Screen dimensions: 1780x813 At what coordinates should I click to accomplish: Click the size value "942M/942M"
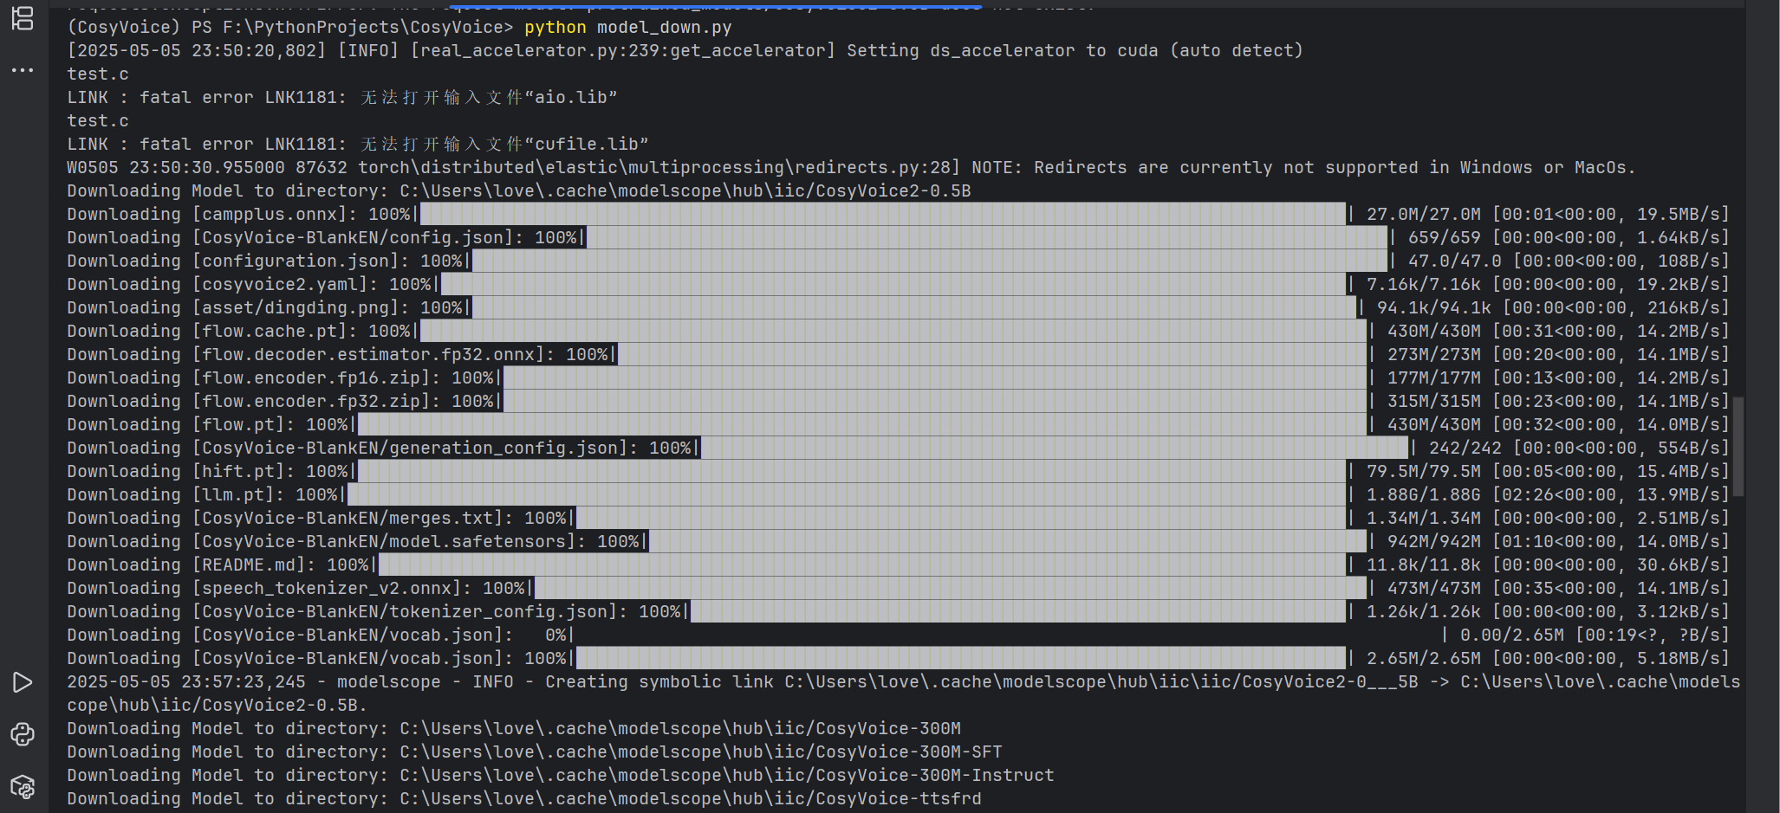tap(1433, 541)
